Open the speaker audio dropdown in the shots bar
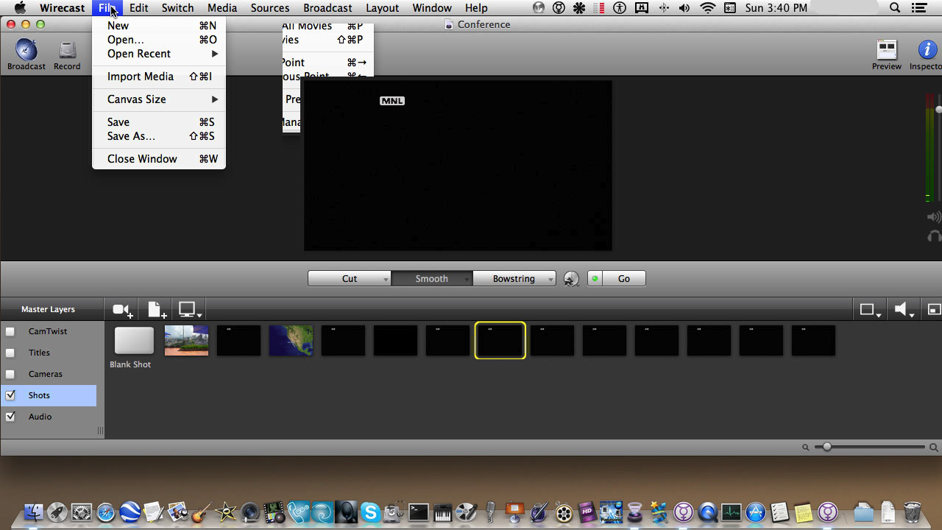Screen dimensions: 942x530 coord(904,310)
